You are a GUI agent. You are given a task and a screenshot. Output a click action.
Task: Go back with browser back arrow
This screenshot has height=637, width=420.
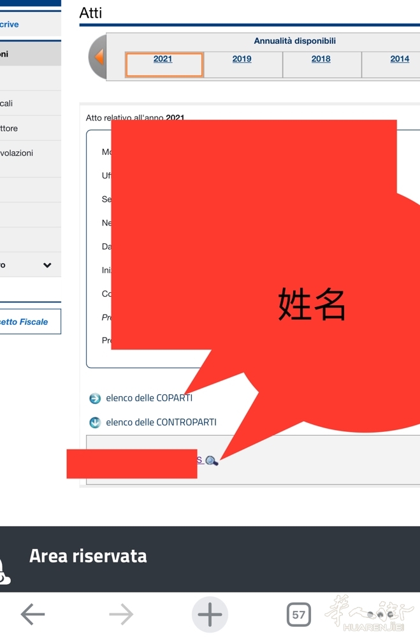[33, 614]
